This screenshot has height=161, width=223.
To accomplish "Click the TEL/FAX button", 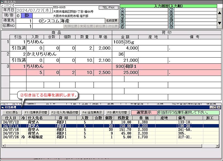I will coord(108,8).
